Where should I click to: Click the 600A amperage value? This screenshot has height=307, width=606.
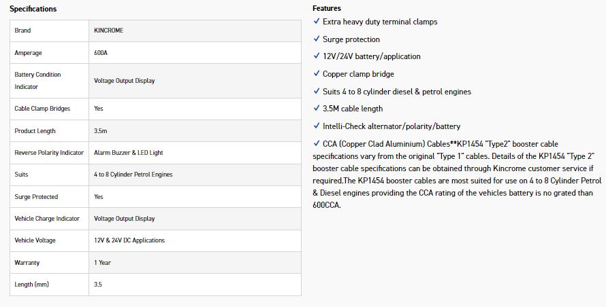pos(100,52)
